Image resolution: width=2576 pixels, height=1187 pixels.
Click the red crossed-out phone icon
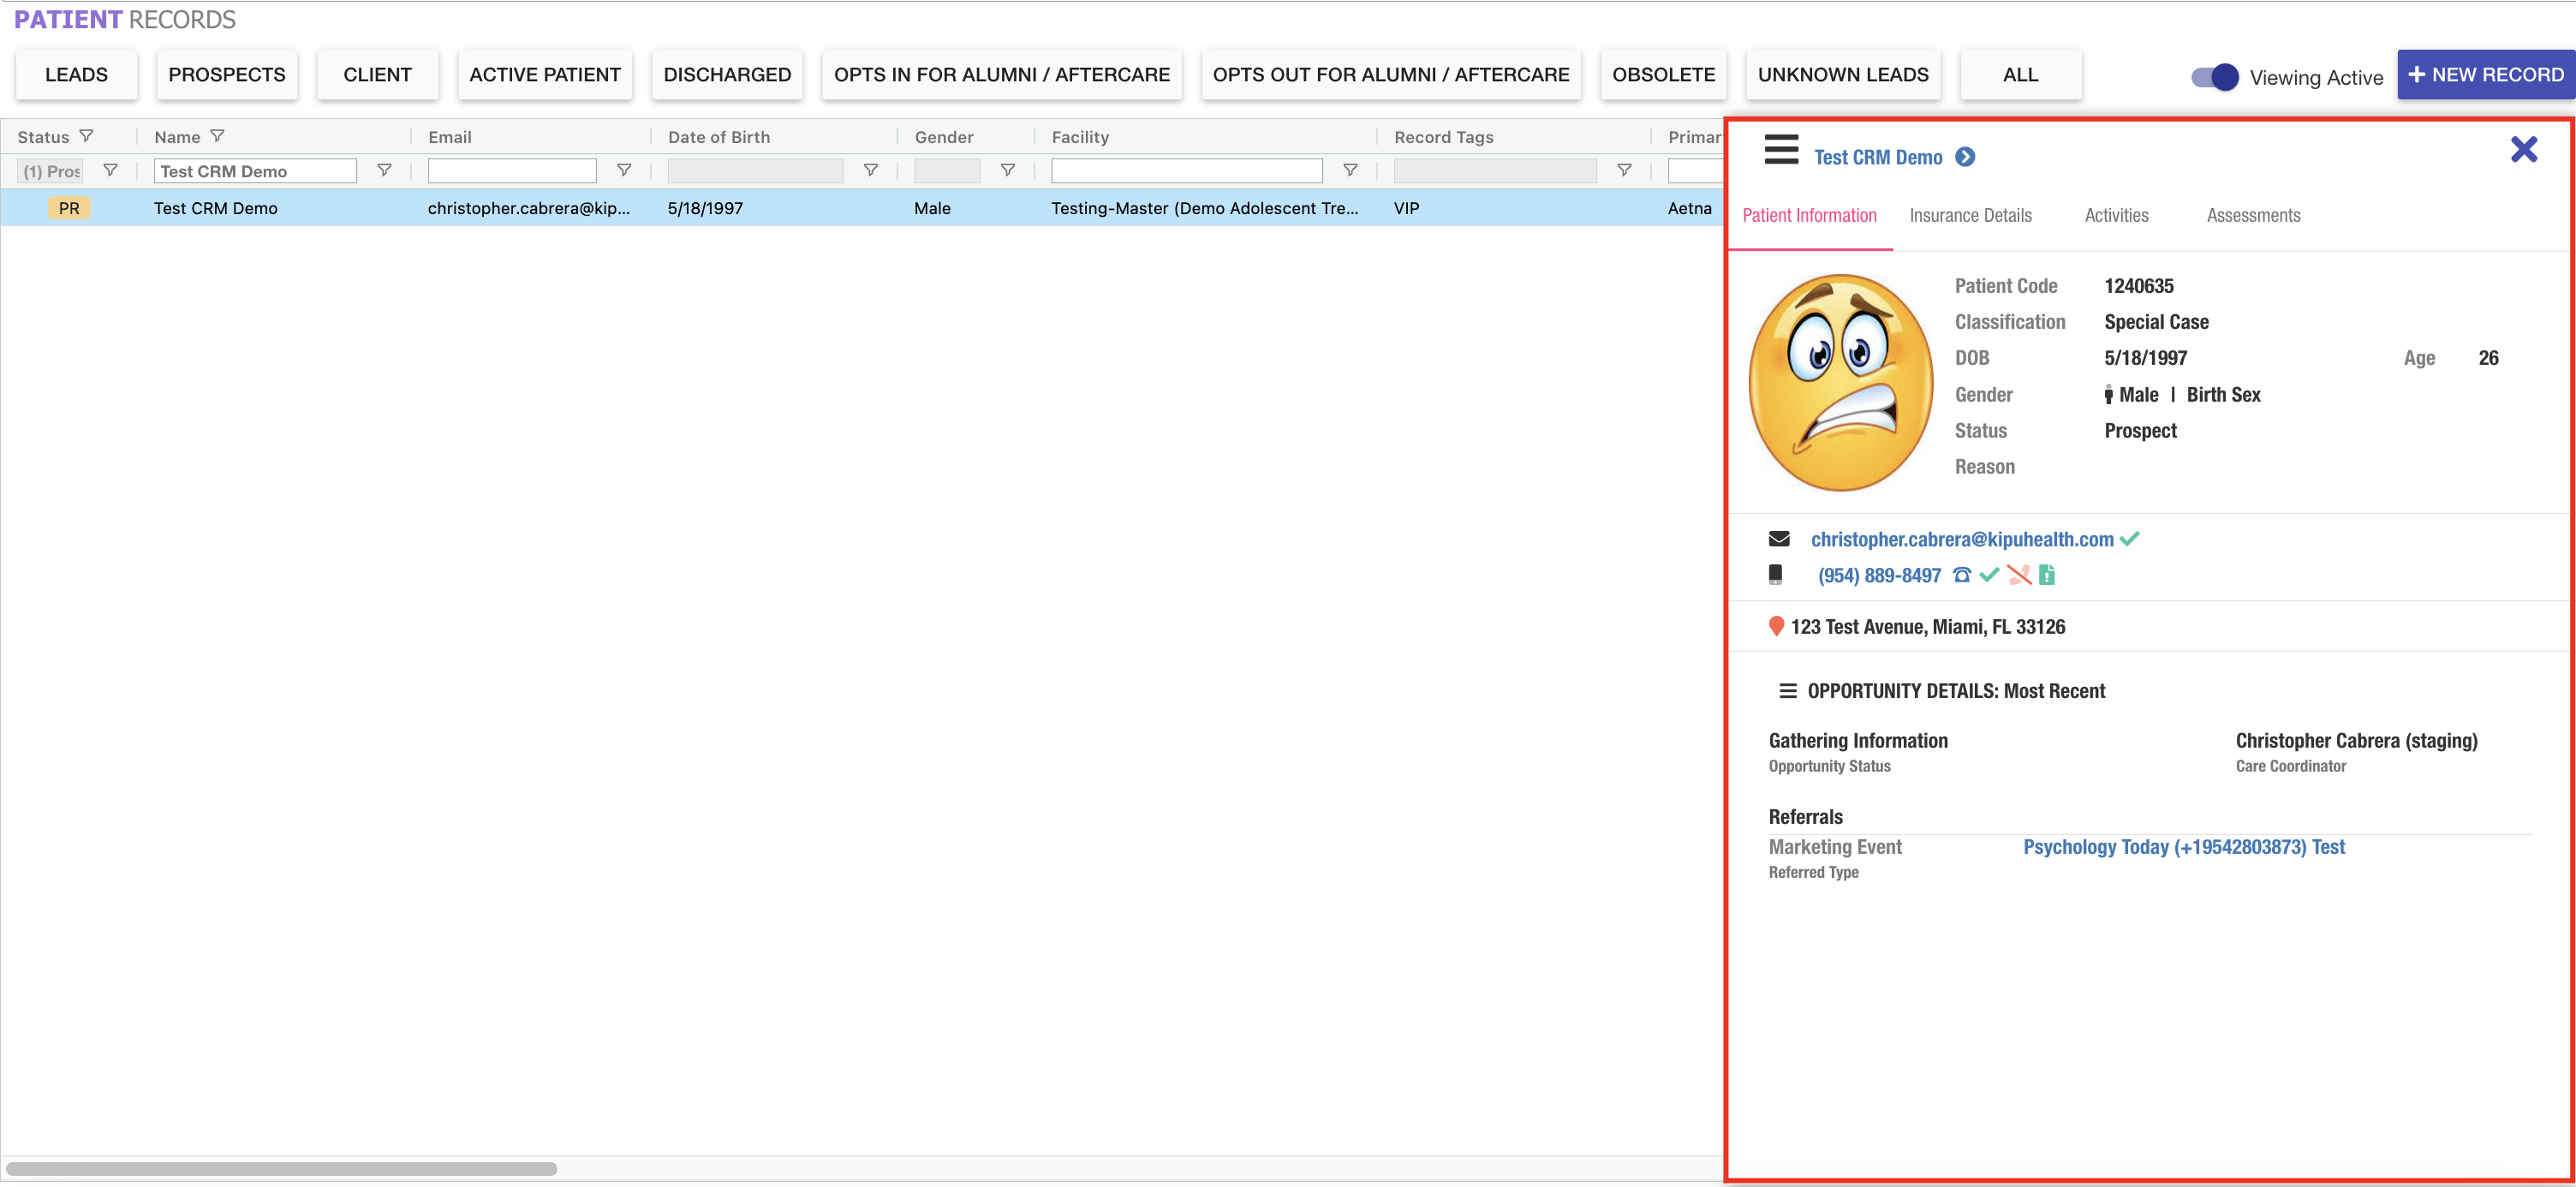[x=2018, y=575]
